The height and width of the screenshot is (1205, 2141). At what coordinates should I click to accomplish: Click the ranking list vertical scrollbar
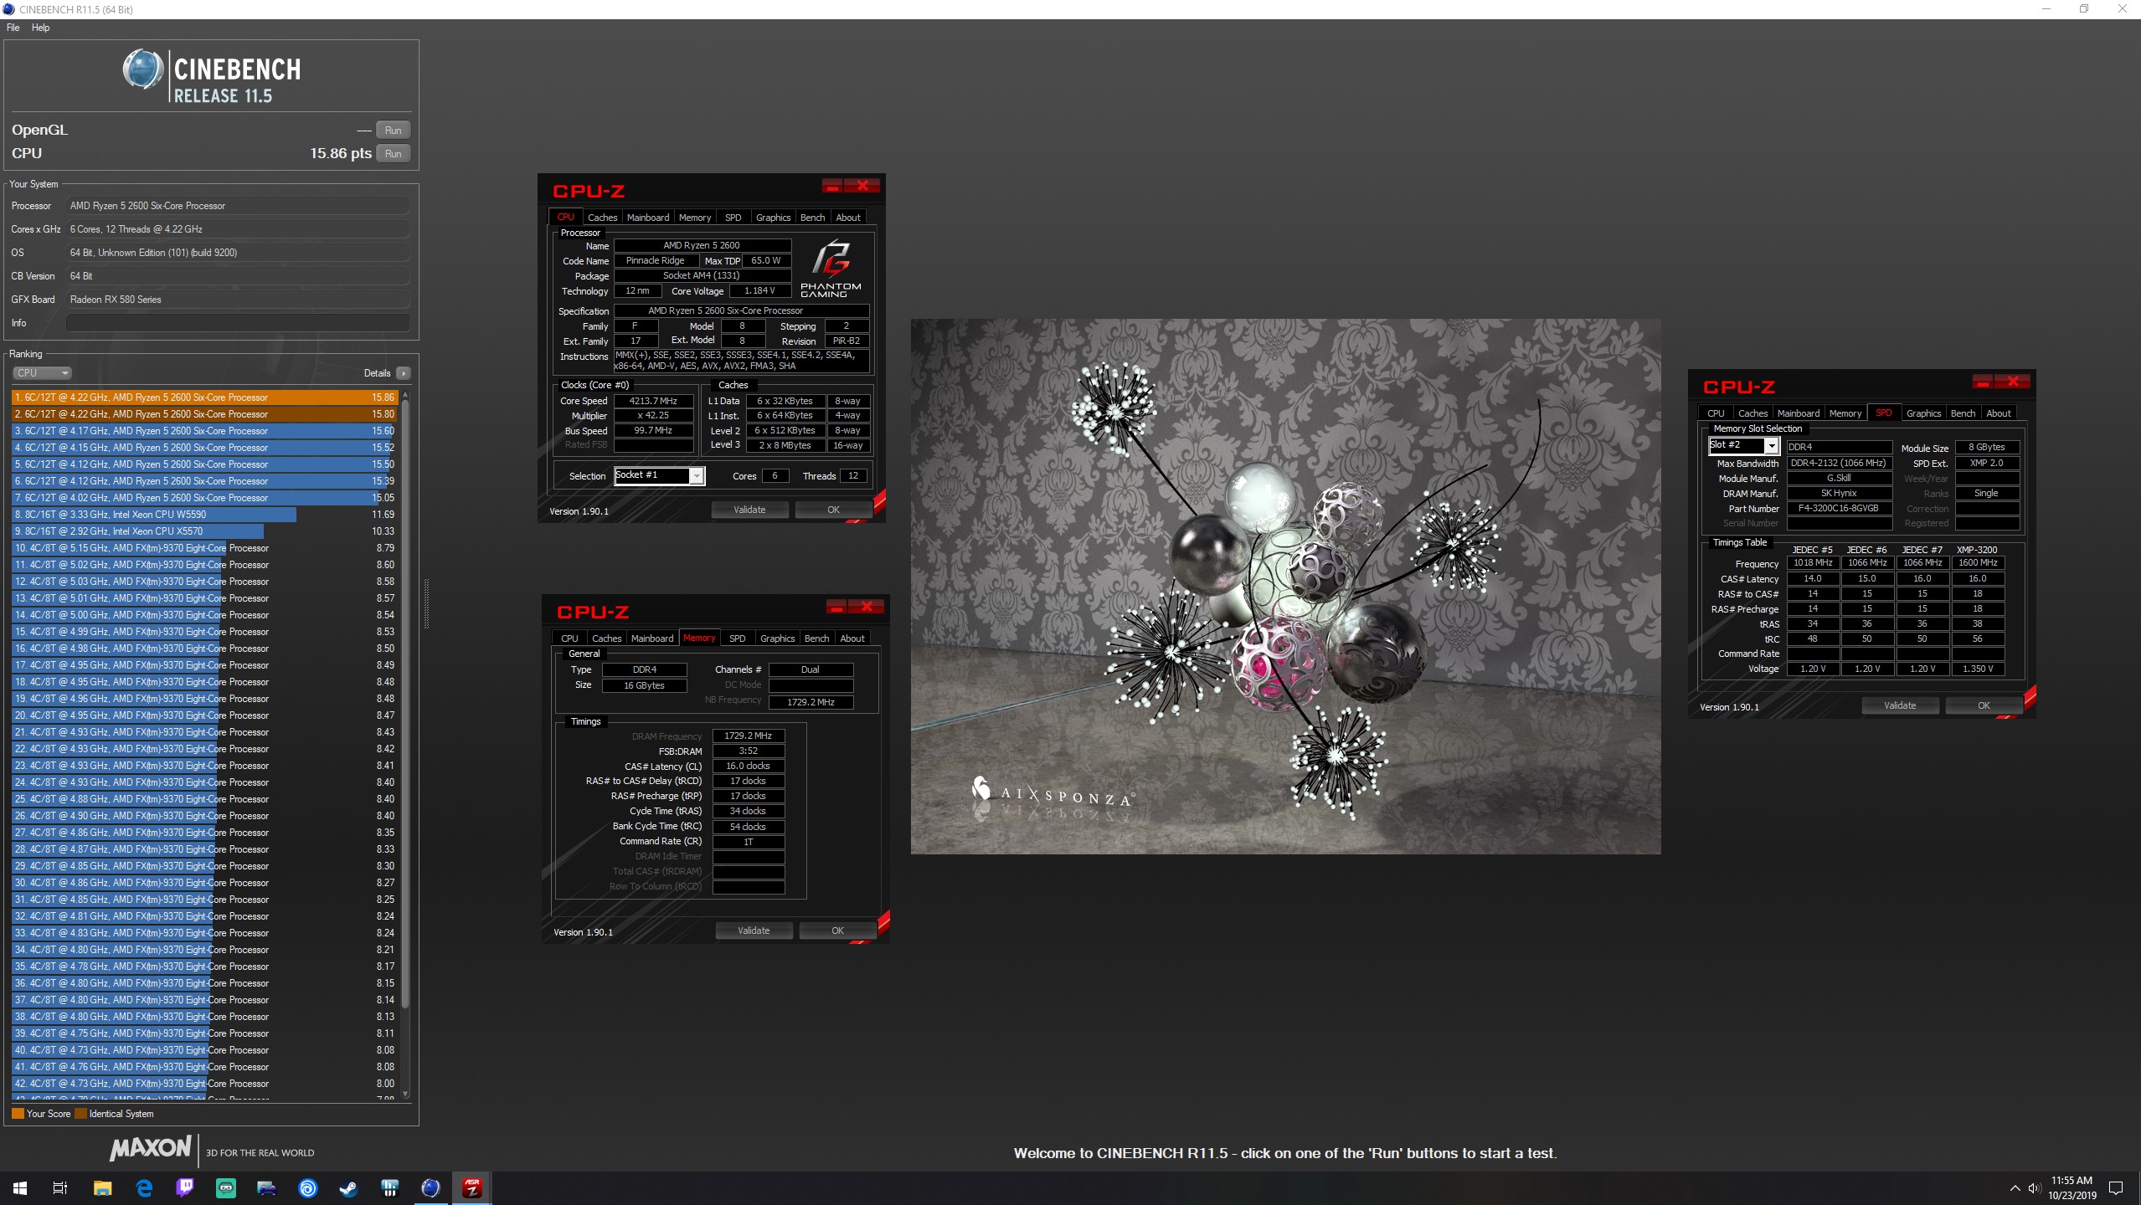405,703
